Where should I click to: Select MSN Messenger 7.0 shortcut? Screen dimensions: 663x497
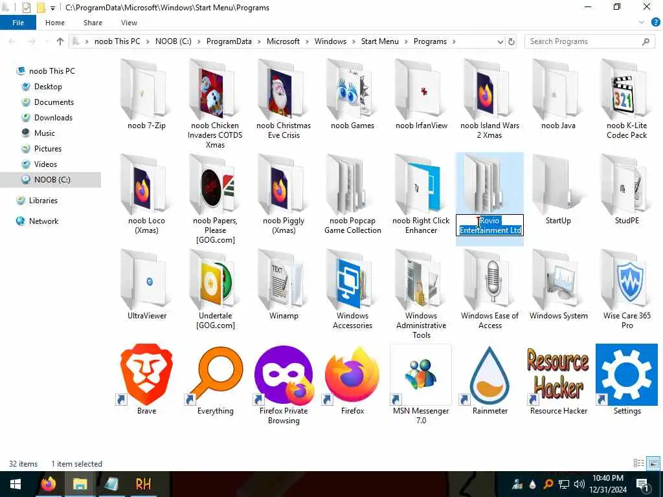tap(421, 384)
